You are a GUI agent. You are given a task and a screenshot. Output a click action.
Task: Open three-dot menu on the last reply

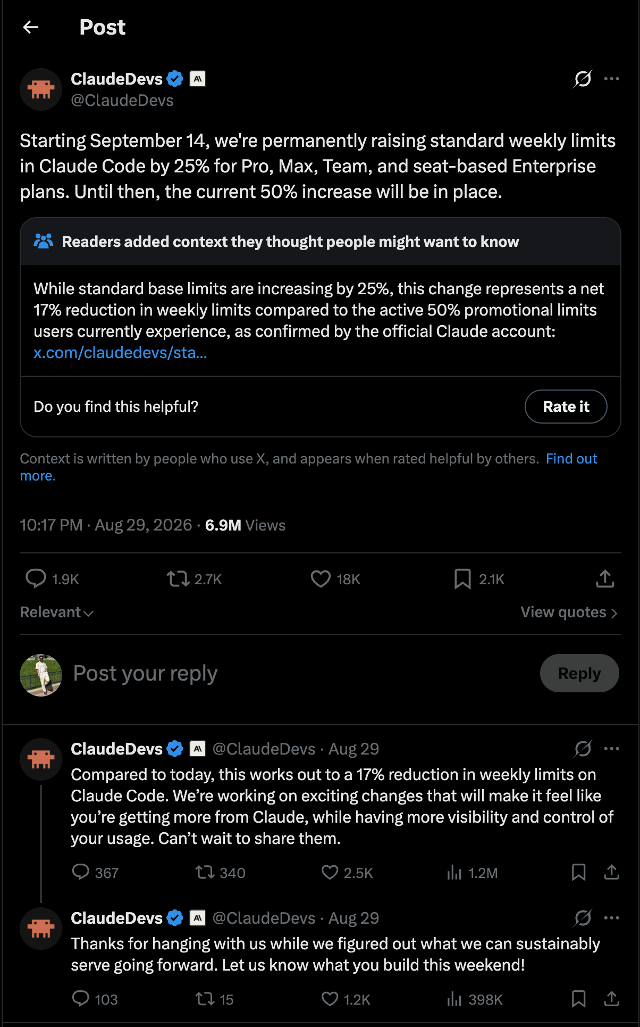[612, 918]
